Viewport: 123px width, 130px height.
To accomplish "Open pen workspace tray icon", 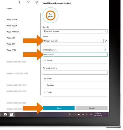I will (x=91, y=114).
